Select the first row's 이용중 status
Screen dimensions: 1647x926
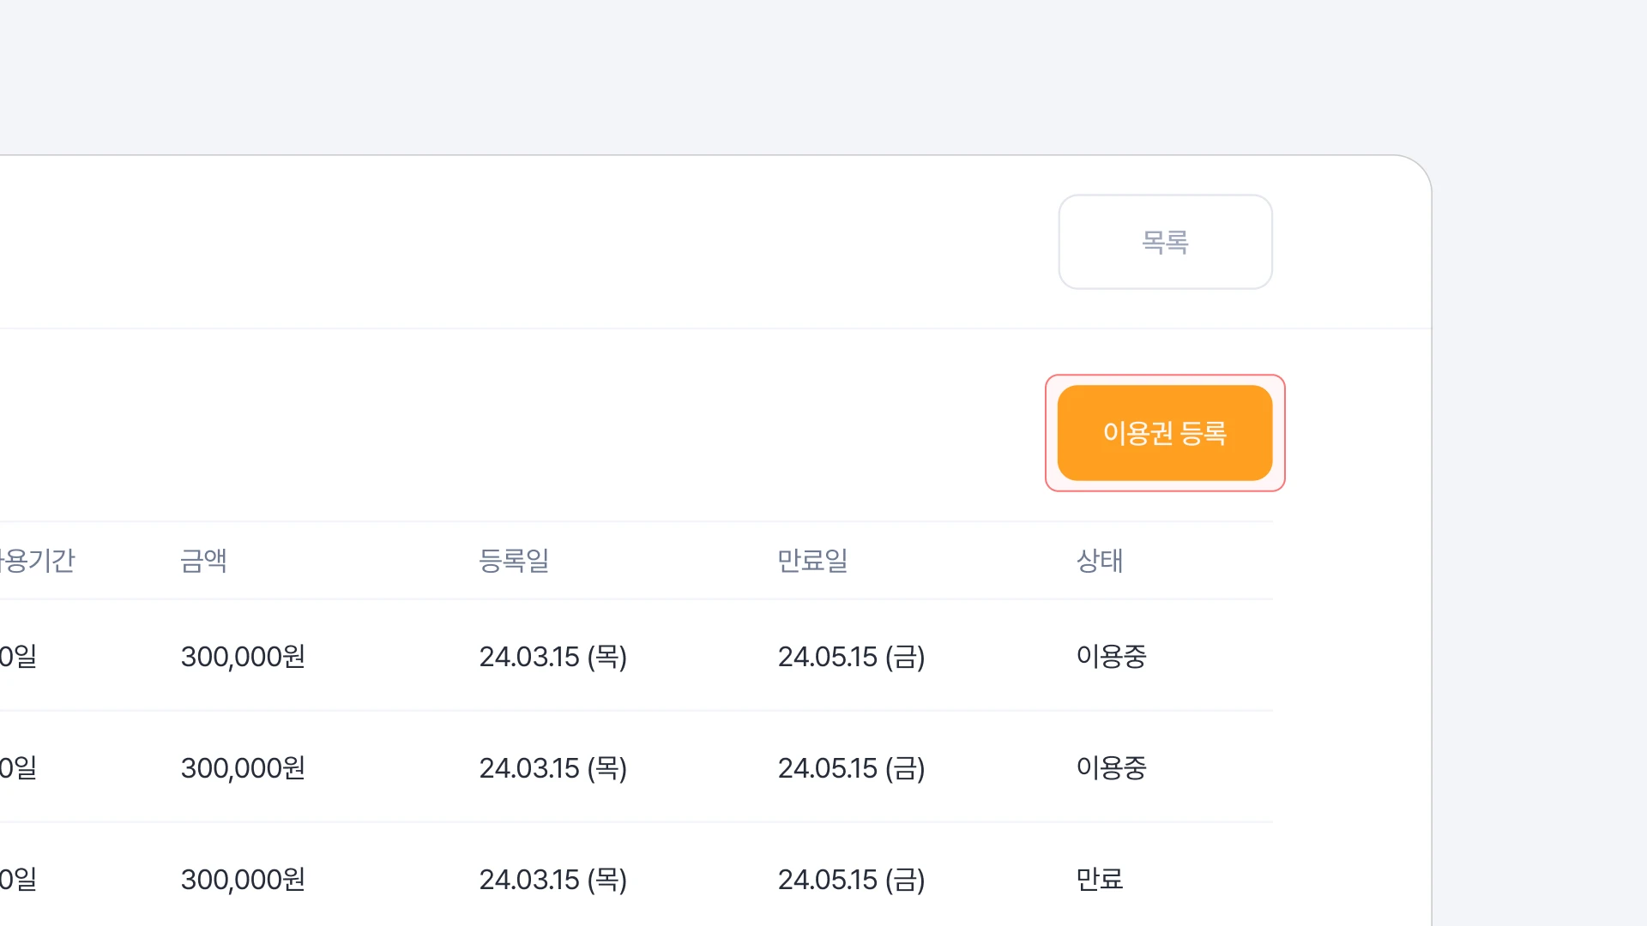pos(1112,657)
